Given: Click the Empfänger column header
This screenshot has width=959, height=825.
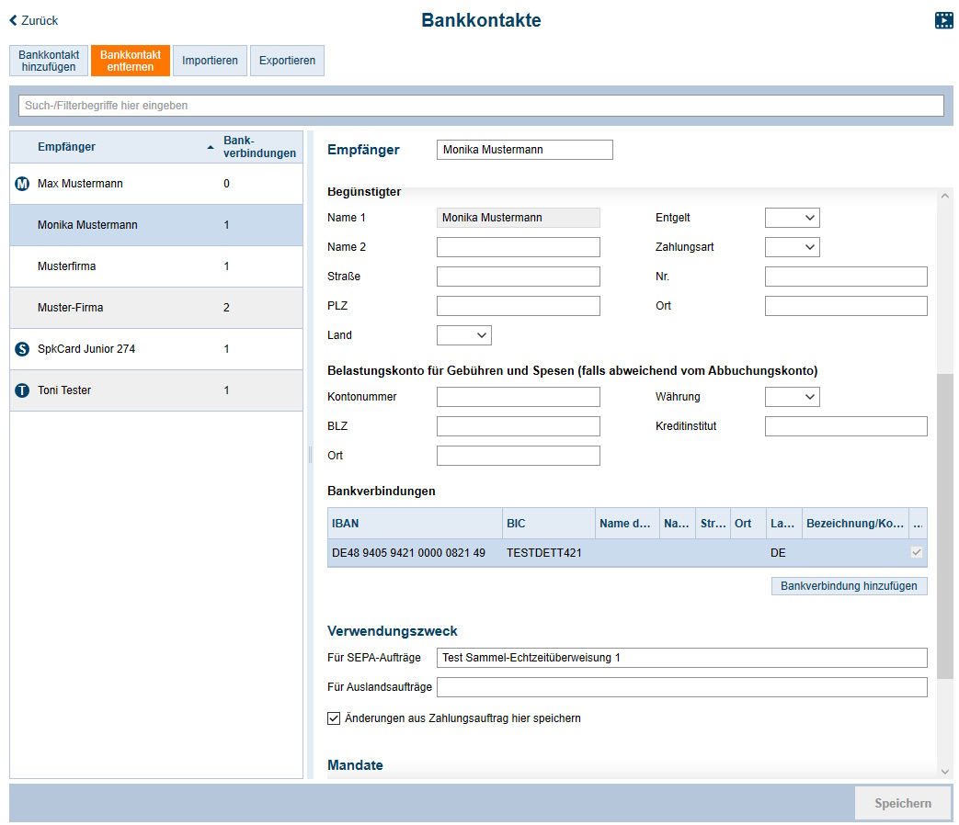Looking at the screenshot, I should click(114, 147).
